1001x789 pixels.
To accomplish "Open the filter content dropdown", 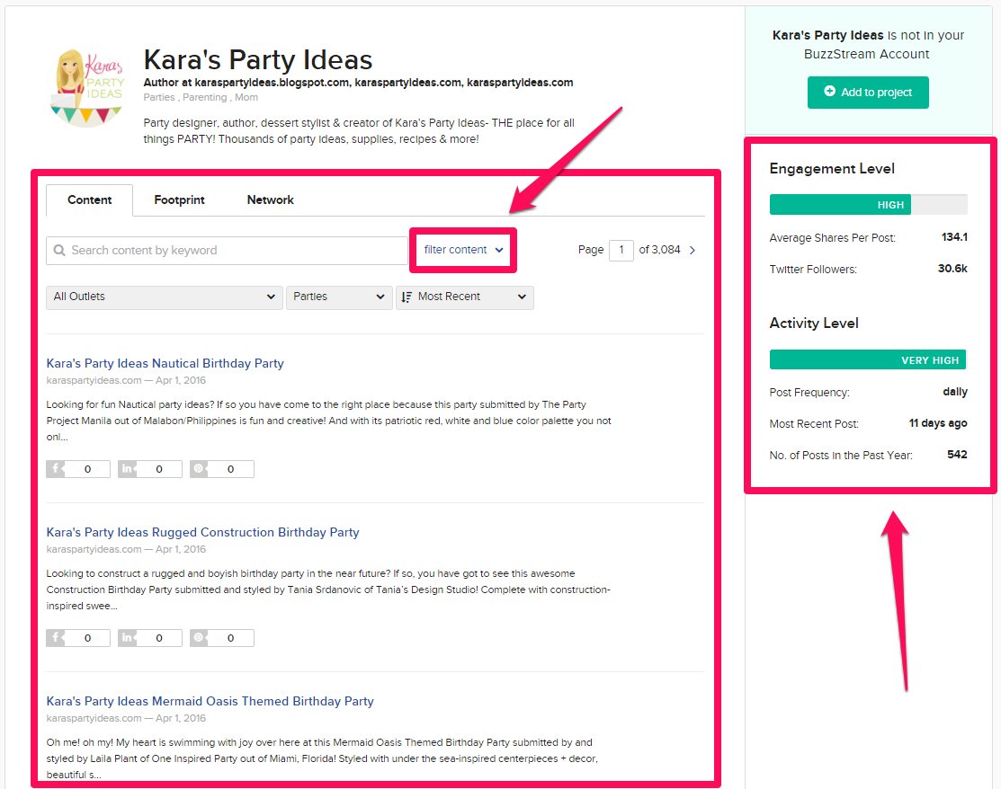I will tap(462, 250).
